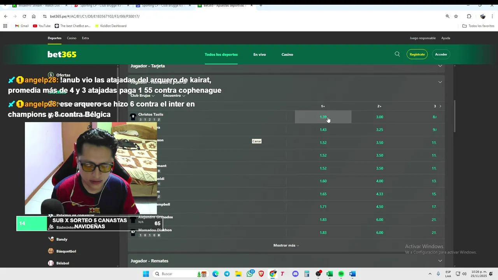Collapse the Jugador - Remates a puerta chevron

pos(440,82)
